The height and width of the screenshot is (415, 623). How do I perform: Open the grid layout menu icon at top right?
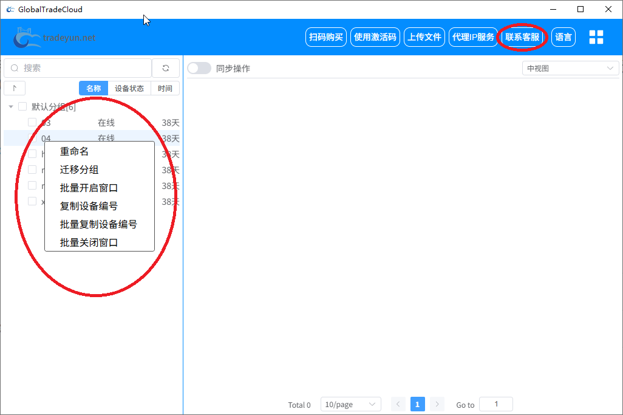pos(596,36)
